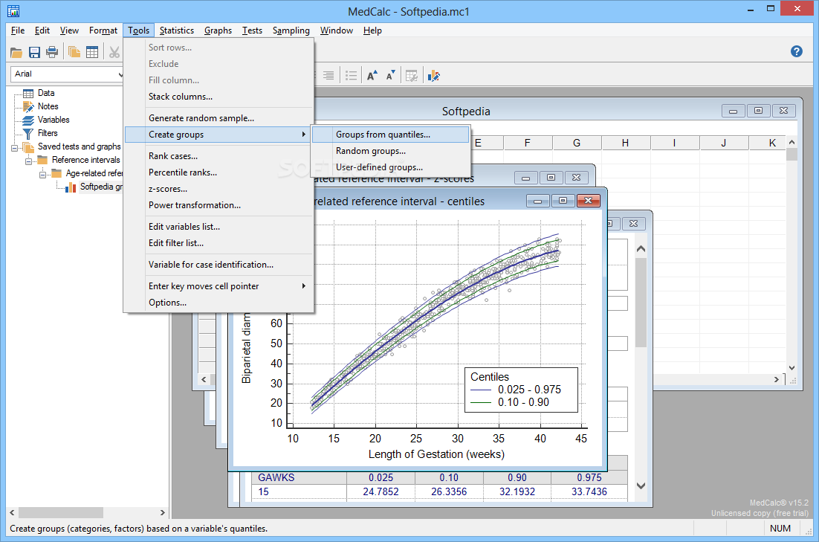Viewport: 819px width, 542px height.
Task: Click the stacked pages toolbar icon
Action: pyautogui.click(x=74, y=52)
